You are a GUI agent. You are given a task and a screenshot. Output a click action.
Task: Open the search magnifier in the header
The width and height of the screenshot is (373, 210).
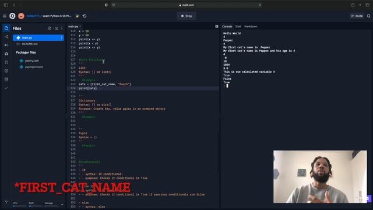[368, 16]
